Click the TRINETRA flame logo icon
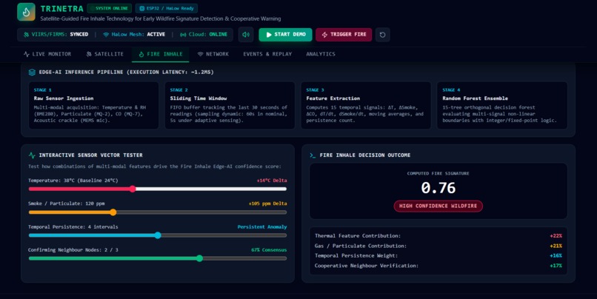 [26, 12]
